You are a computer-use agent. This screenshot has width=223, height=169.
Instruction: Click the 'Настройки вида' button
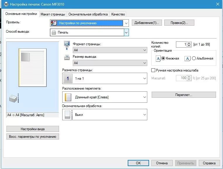(x=32, y=129)
